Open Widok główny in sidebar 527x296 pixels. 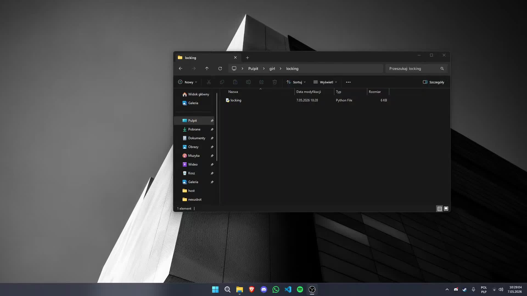(x=195, y=94)
